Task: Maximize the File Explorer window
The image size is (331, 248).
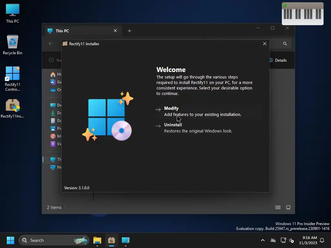Action: (272, 28)
